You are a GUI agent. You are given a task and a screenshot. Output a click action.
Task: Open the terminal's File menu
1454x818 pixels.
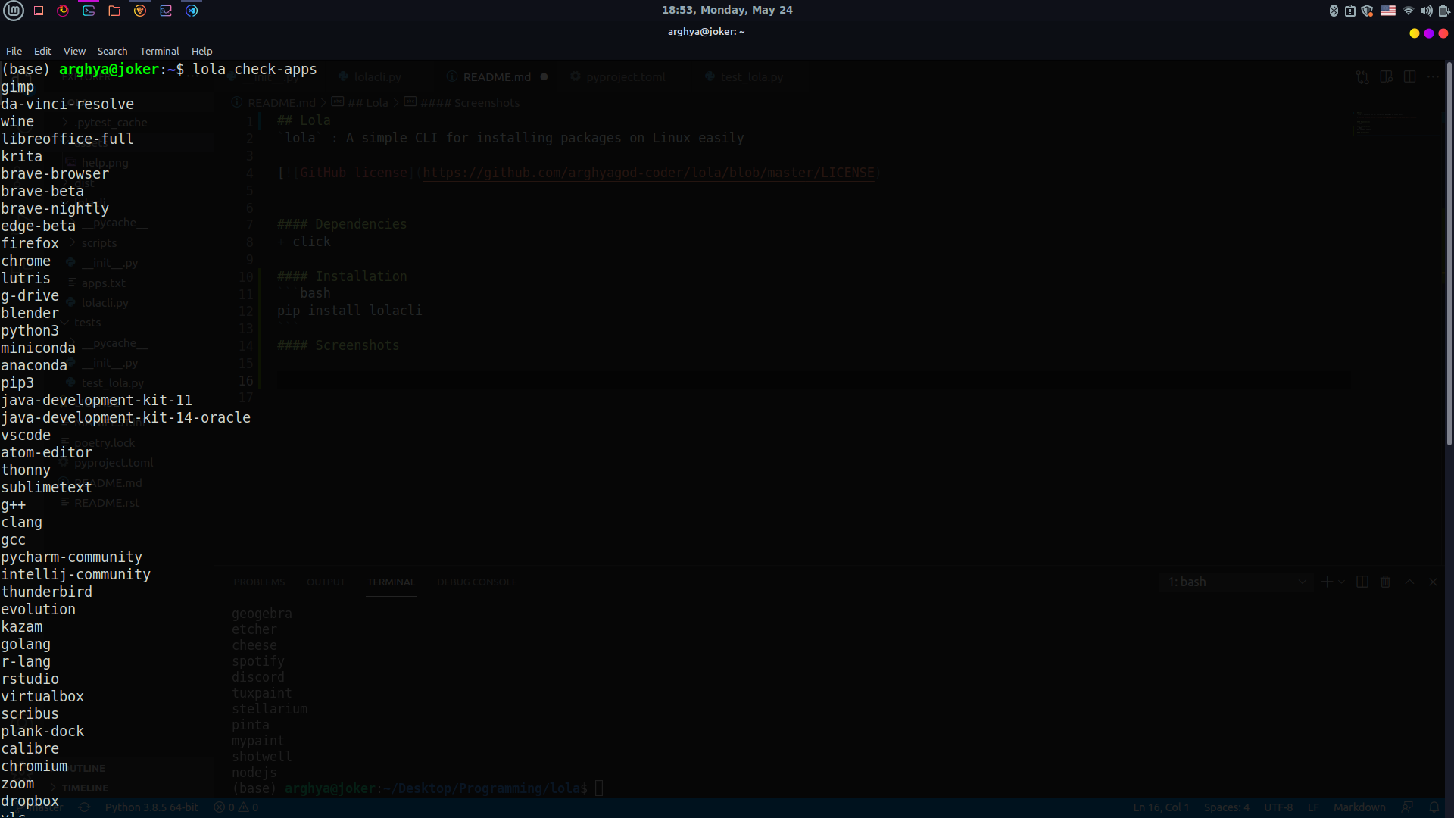click(14, 51)
